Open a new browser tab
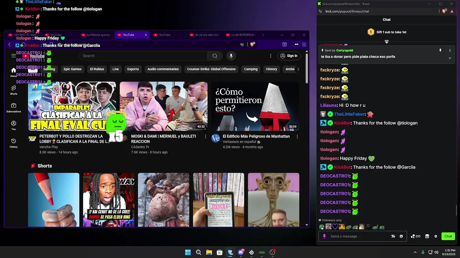This screenshot has height=258, width=460. click(x=263, y=35)
